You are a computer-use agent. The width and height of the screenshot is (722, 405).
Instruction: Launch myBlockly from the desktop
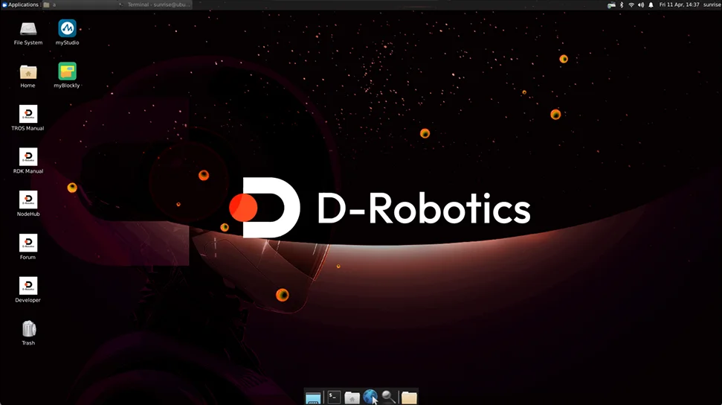[x=67, y=72]
